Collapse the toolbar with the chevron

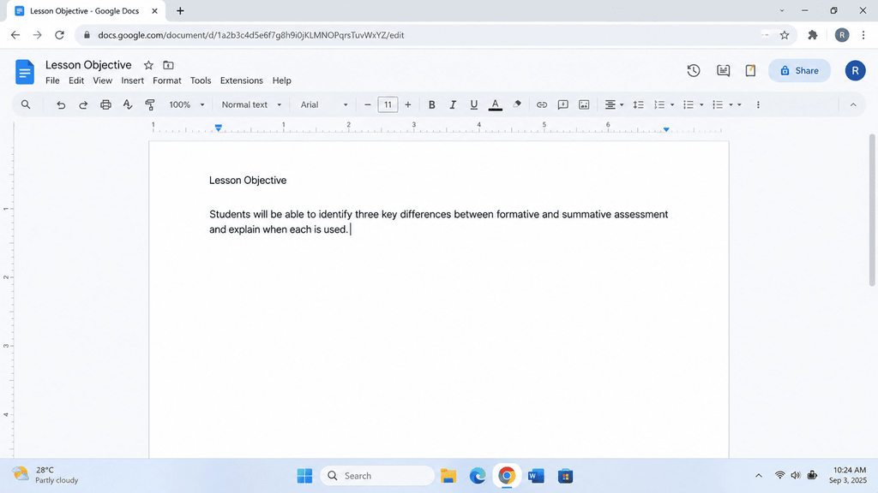[x=853, y=104]
